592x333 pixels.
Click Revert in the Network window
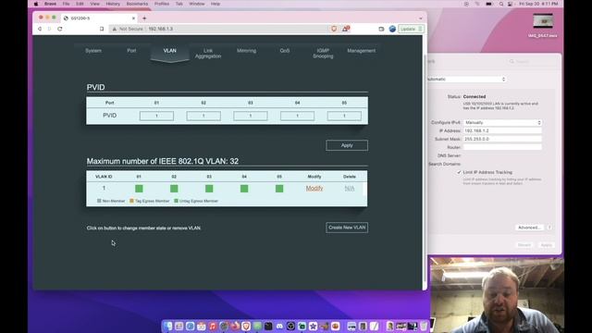click(524, 245)
